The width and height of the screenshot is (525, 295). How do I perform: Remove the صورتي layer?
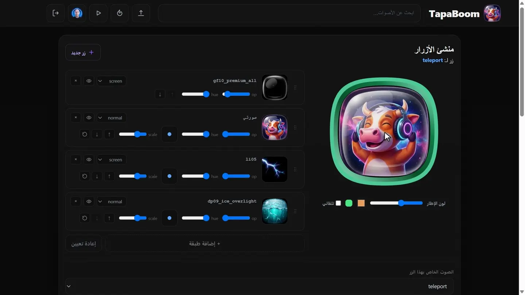[76, 118]
